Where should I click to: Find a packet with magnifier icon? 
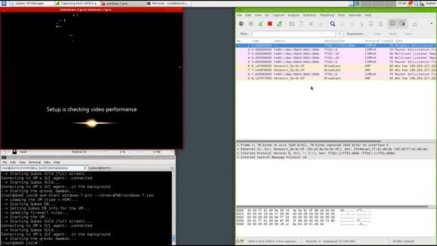(333, 24)
